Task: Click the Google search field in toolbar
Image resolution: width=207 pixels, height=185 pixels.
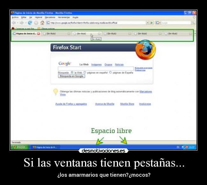Action: (176, 23)
